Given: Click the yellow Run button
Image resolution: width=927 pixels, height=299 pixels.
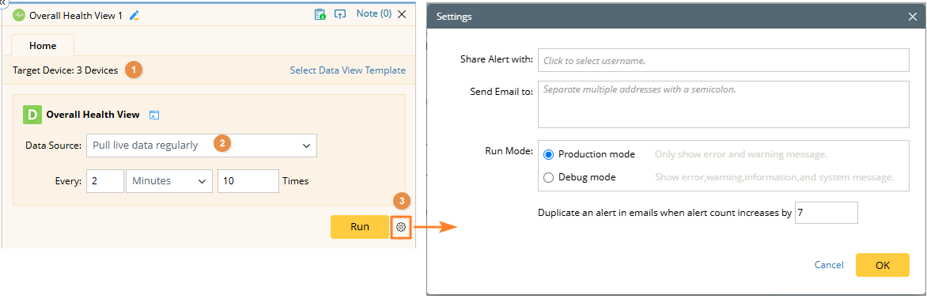Looking at the screenshot, I should tap(359, 227).
